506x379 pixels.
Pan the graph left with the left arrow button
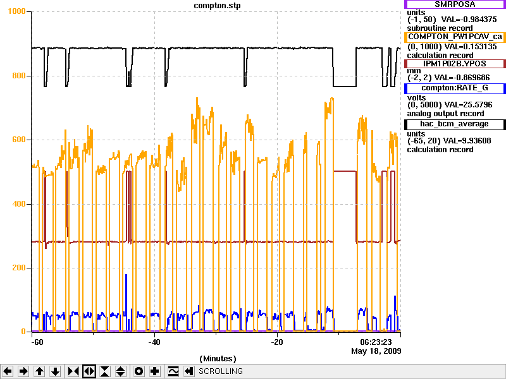[8, 371]
